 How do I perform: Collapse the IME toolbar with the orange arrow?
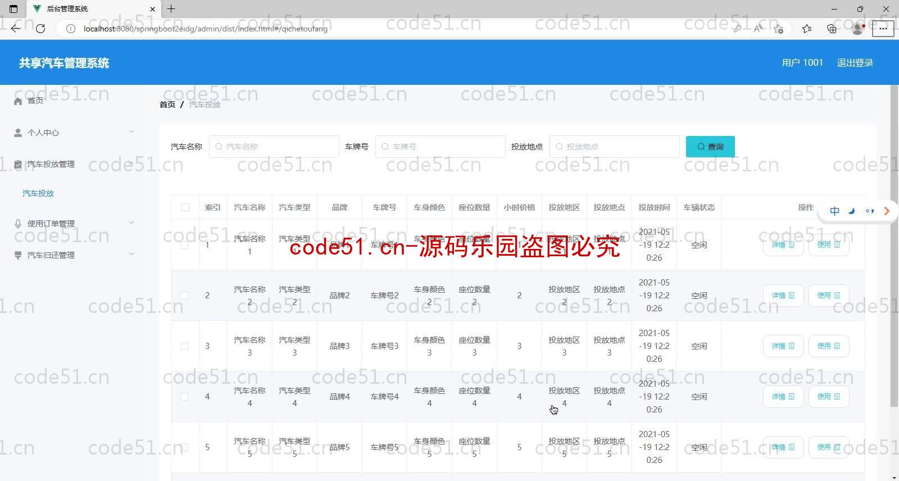click(x=887, y=211)
